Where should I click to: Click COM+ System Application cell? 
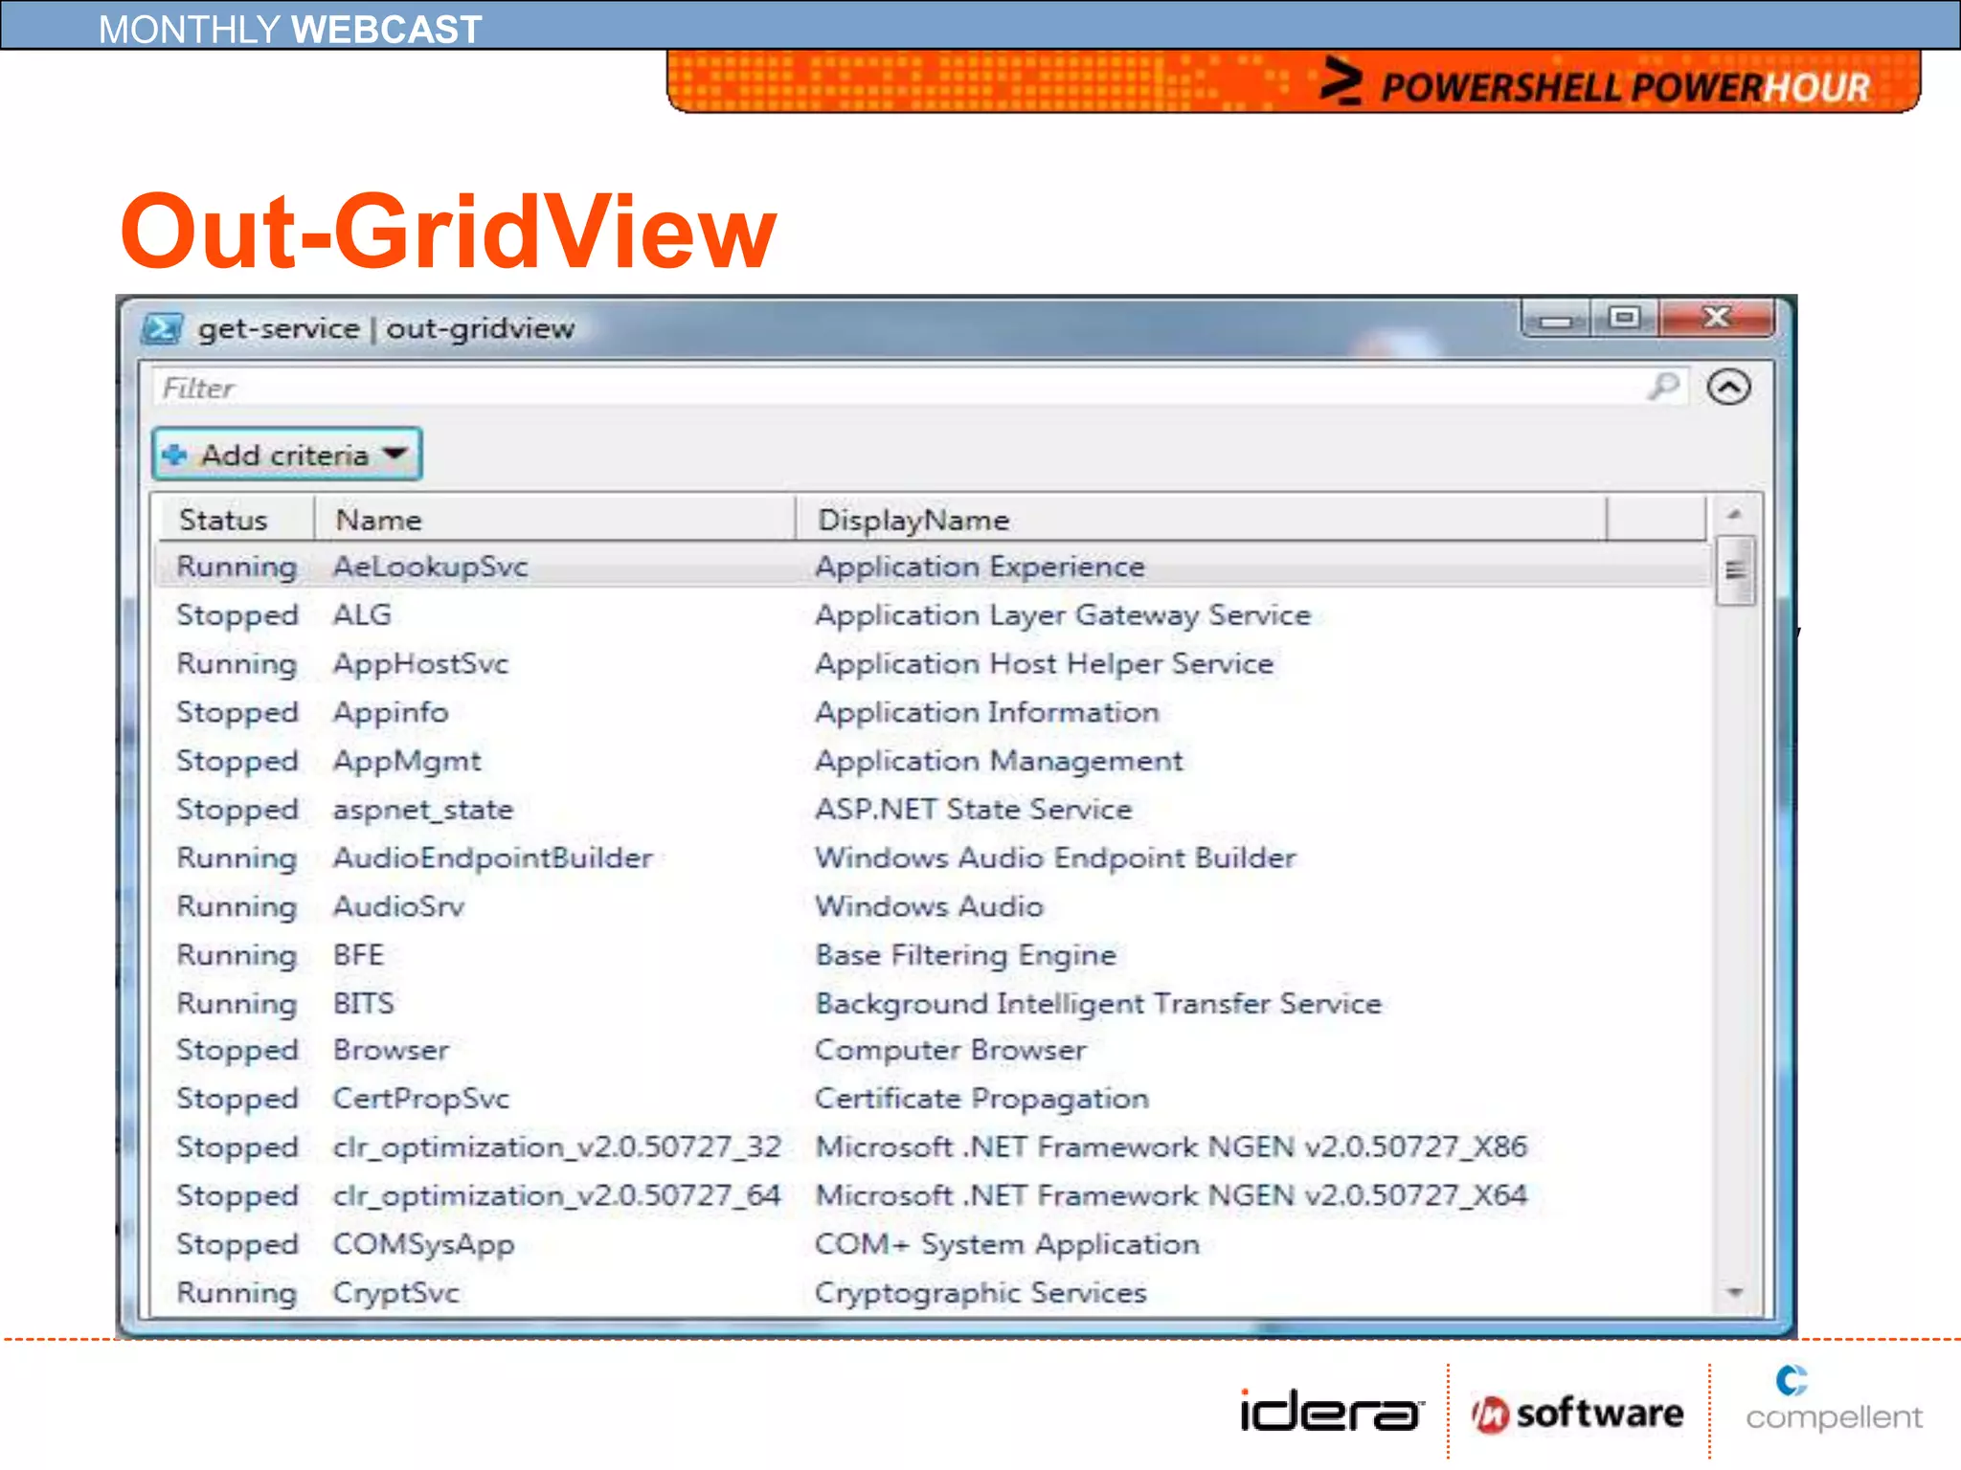1006,1244
